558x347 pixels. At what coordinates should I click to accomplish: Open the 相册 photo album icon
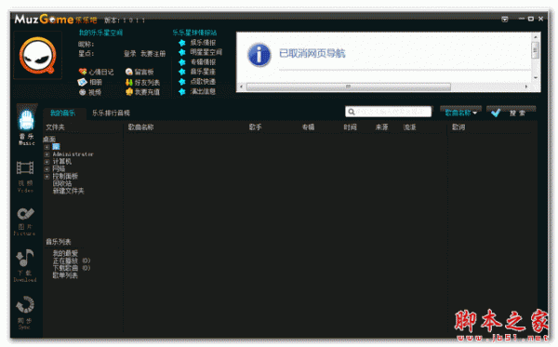82,82
